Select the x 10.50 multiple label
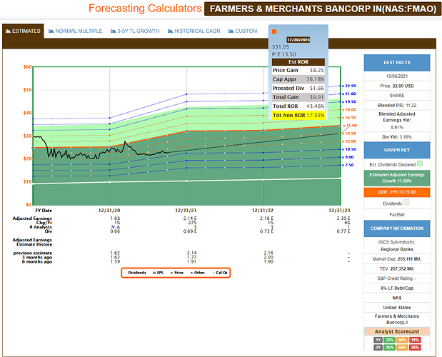Screen dimensions: 442x357 [x=349, y=149]
